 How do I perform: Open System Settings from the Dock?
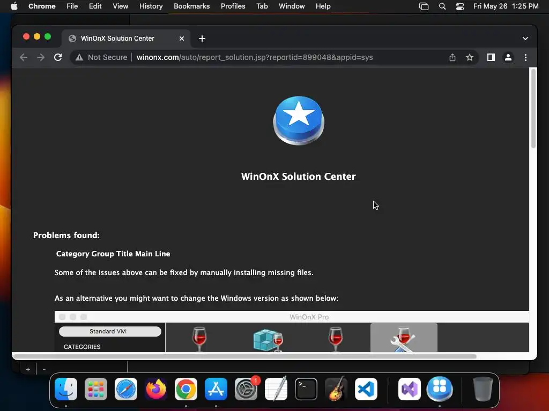pos(246,389)
